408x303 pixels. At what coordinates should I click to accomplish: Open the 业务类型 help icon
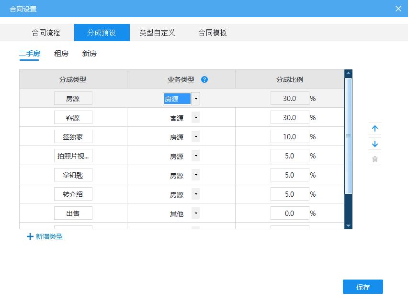click(204, 79)
